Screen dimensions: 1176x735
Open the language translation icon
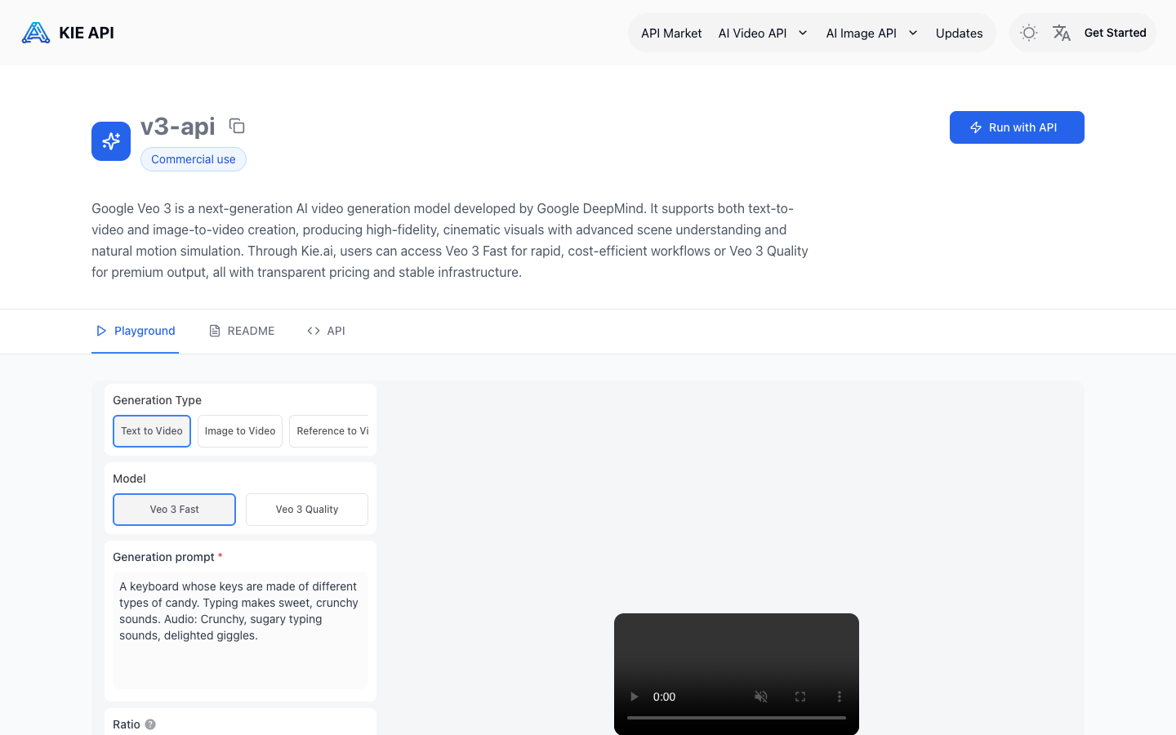click(1062, 33)
